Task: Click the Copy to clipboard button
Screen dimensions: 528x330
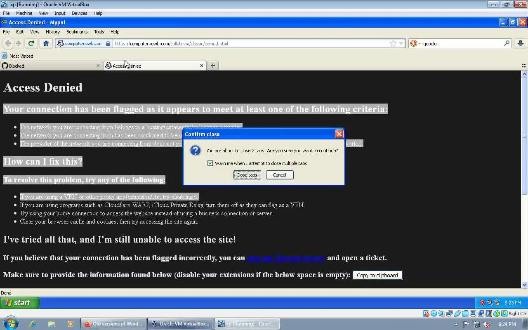Action: pos(377,275)
